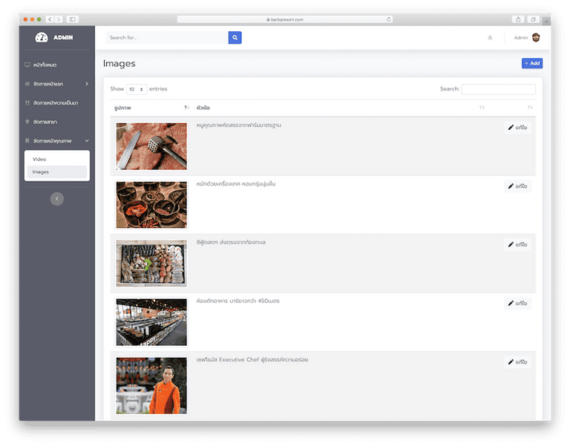Select the Images submenu item
This screenshot has height=446, width=570.
click(x=56, y=172)
